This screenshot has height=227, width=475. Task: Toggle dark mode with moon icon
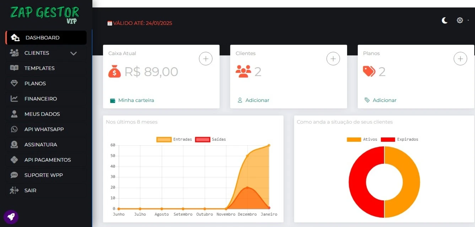pos(444,21)
